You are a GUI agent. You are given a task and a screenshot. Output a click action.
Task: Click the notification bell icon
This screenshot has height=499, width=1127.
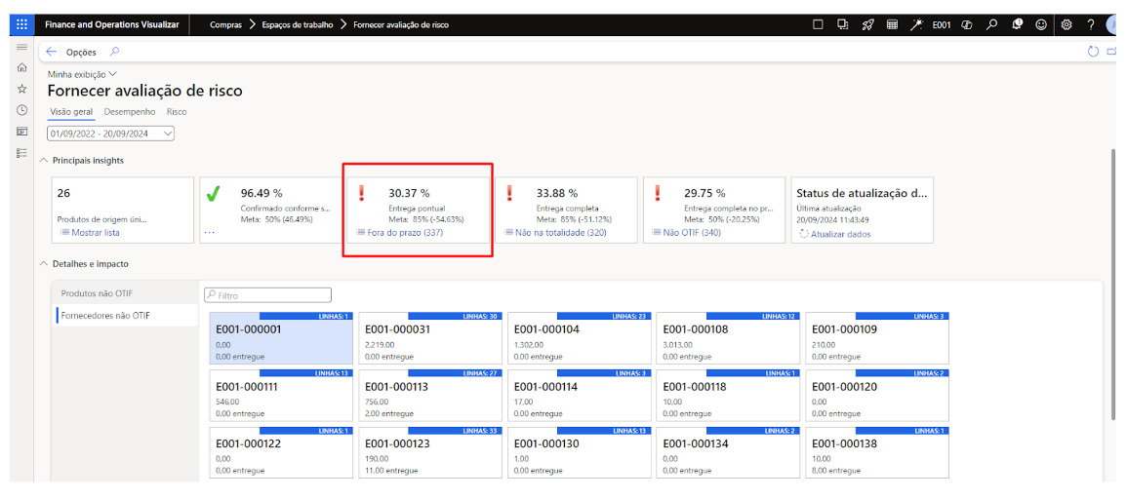[x=1017, y=24]
